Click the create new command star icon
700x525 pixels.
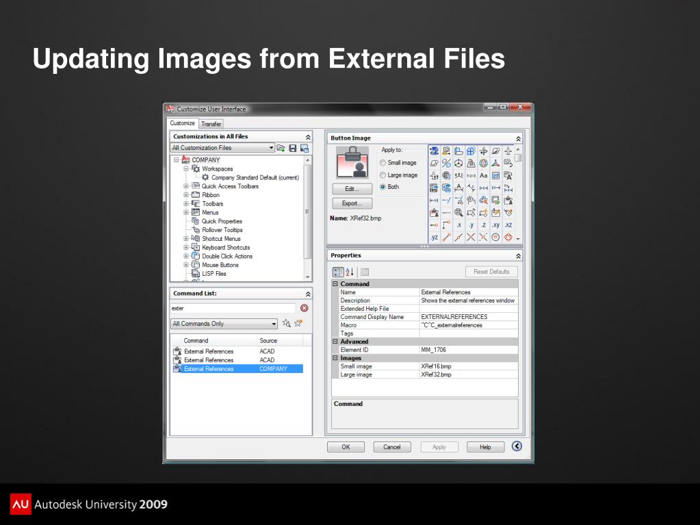pyautogui.click(x=298, y=324)
